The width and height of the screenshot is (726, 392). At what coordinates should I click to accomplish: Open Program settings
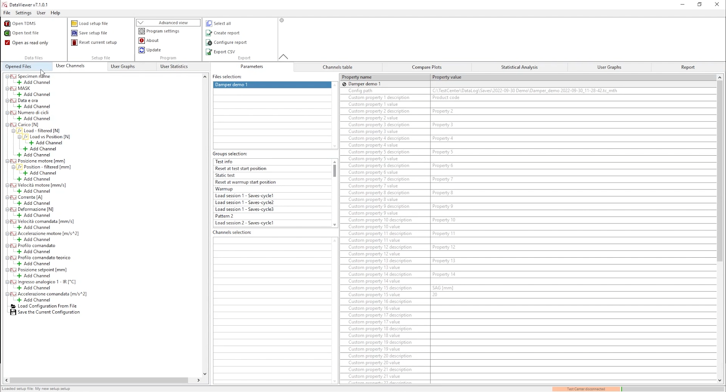163,31
